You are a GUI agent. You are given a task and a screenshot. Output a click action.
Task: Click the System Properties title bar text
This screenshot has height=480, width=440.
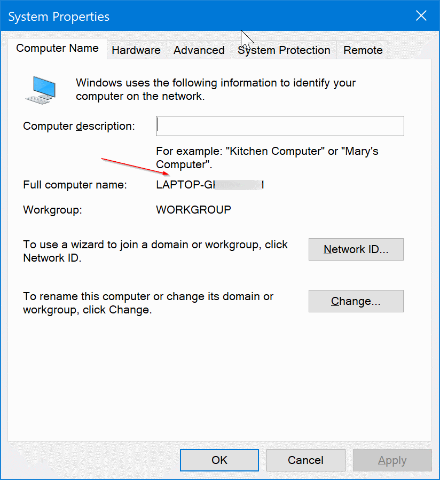(x=58, y=16)
